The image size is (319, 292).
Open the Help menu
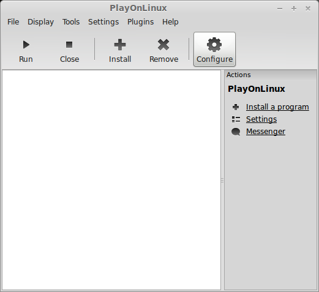click(170, 22)
